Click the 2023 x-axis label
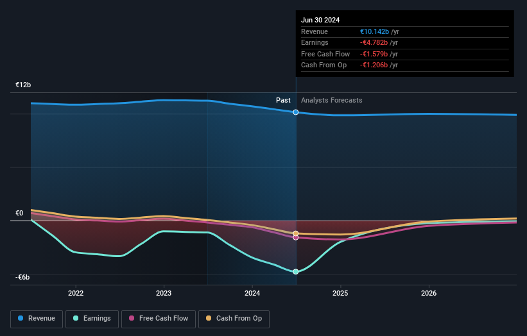 pos(164,293)
